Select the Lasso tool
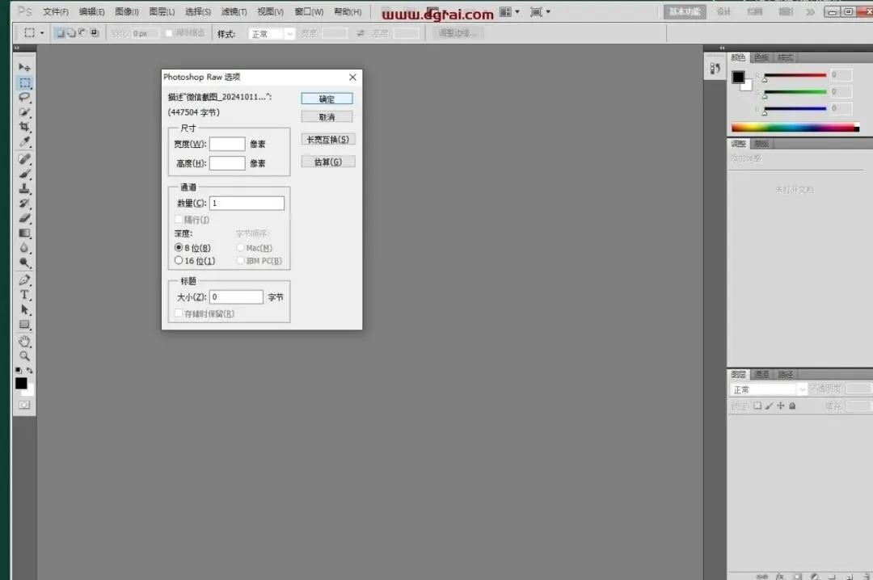This screenshot has height=580, width=873. pos(24,98)
